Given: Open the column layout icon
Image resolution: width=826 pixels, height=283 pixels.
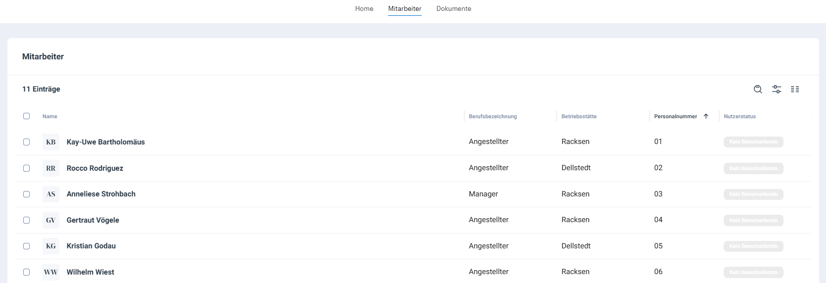Looking at the screenshot, I should [x=795, y=89].
